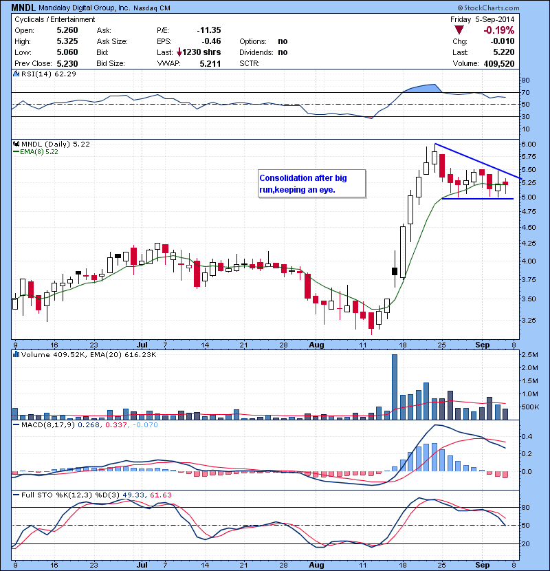Click the Last price value 5.220
The width and height of the screenshot is (550, 571).
click(x=504, y=52)
